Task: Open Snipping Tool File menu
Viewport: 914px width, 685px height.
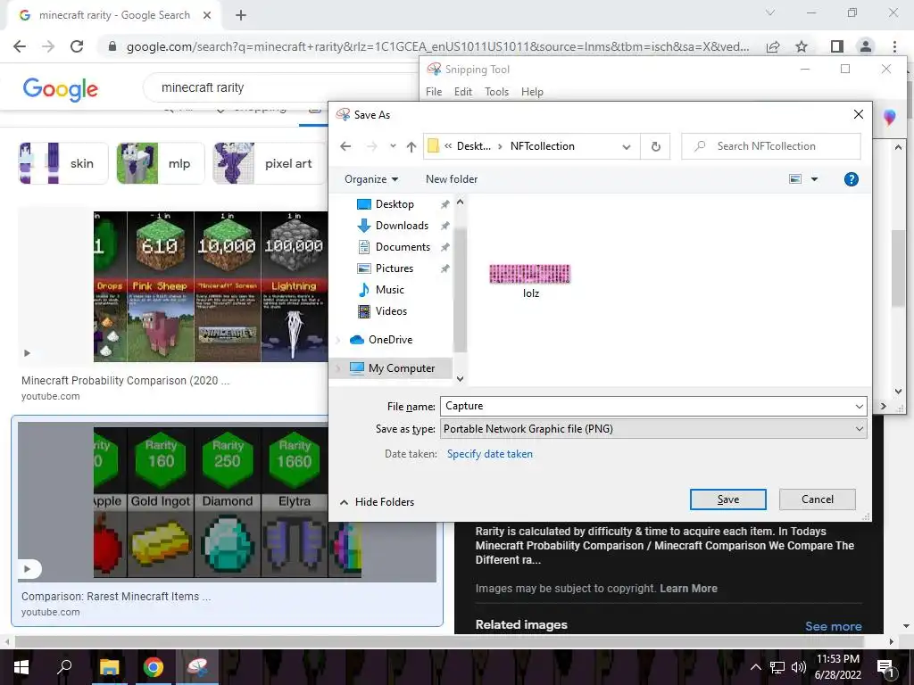Action: [x=434, y=92]
